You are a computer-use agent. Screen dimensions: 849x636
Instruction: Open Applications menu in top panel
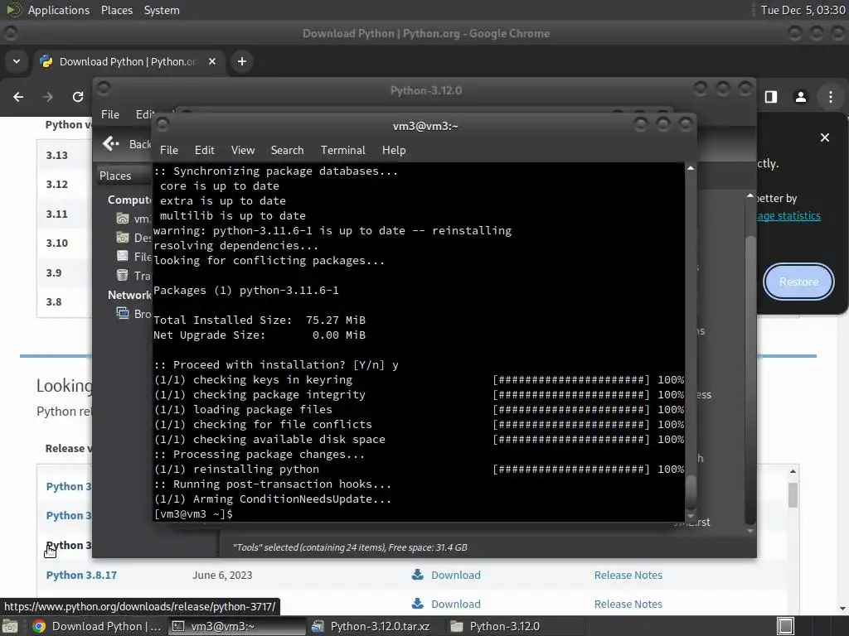tap(59, 10)
